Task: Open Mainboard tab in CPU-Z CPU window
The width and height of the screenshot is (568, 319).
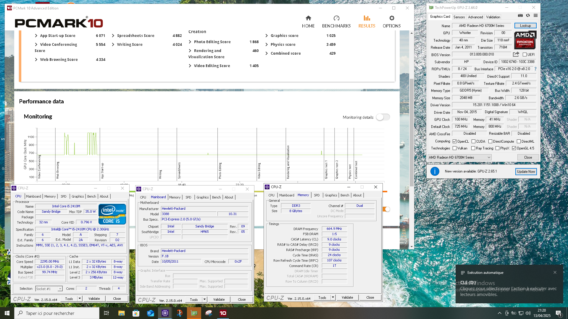Action: [33, 196]
